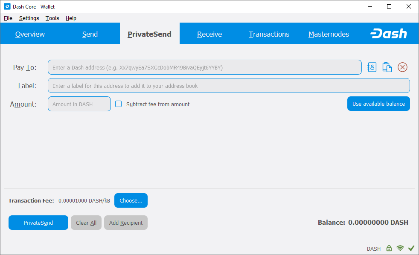Go to the Receive tab
419x255 pixels.
click(x=209, y=34)
